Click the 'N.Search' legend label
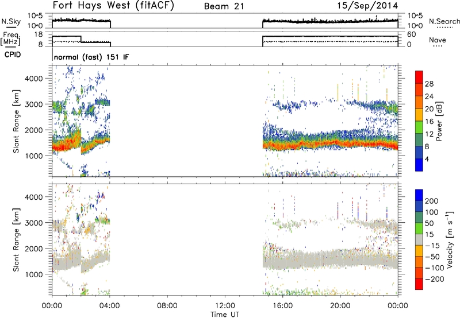 point(444,21)
